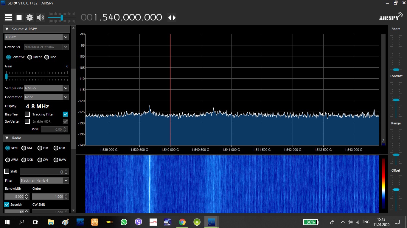Mute audio via the speaker icon
This screenshot has width=407, height=228.
coord(40,18)
